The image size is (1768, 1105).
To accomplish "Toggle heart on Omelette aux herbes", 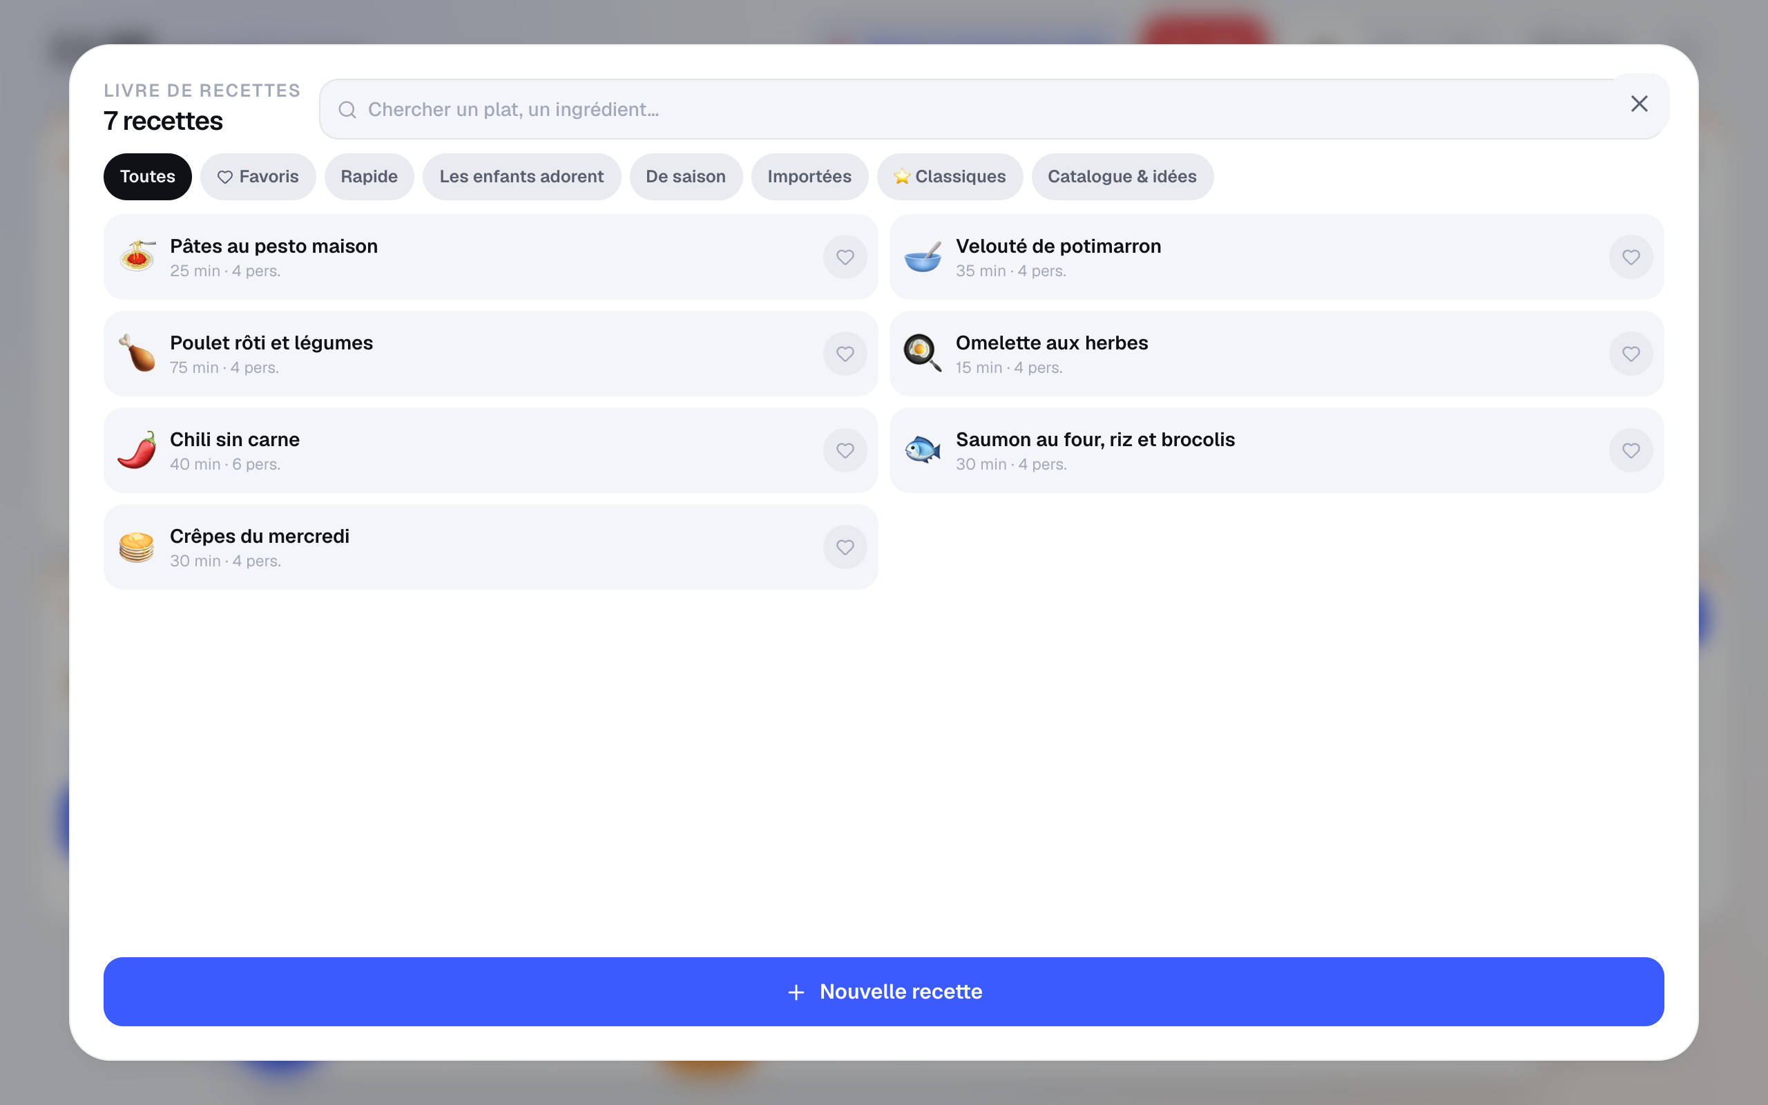I will [1631, 354].
